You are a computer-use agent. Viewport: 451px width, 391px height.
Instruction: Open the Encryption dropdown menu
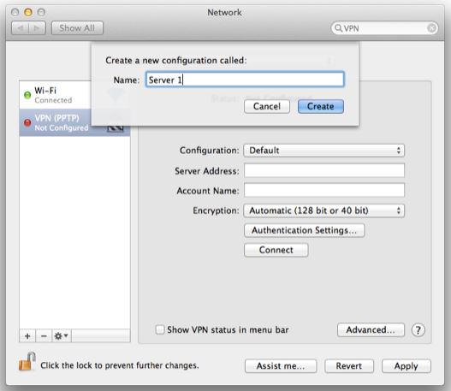323,210
